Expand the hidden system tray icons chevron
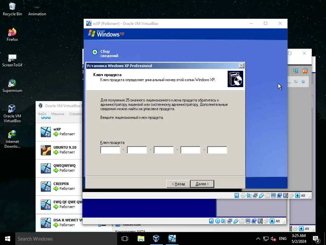The width and height of the screenshot is (326, 245). [258, 239]
